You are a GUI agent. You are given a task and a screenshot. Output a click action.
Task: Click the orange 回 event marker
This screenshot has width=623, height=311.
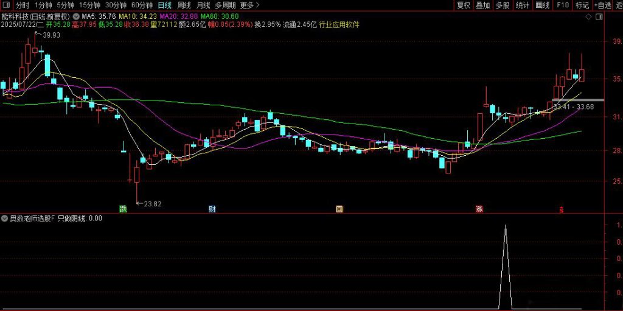coord(339,209)
